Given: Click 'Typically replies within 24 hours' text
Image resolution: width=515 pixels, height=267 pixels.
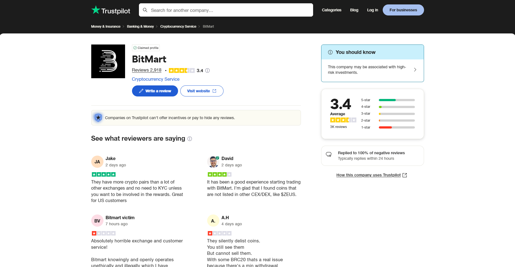Looking at the screenshot, I should click(x=366, y=158).
